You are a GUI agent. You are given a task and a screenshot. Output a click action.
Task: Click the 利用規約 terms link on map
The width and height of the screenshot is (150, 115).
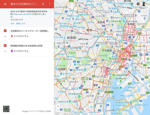(x=85, y=114)
